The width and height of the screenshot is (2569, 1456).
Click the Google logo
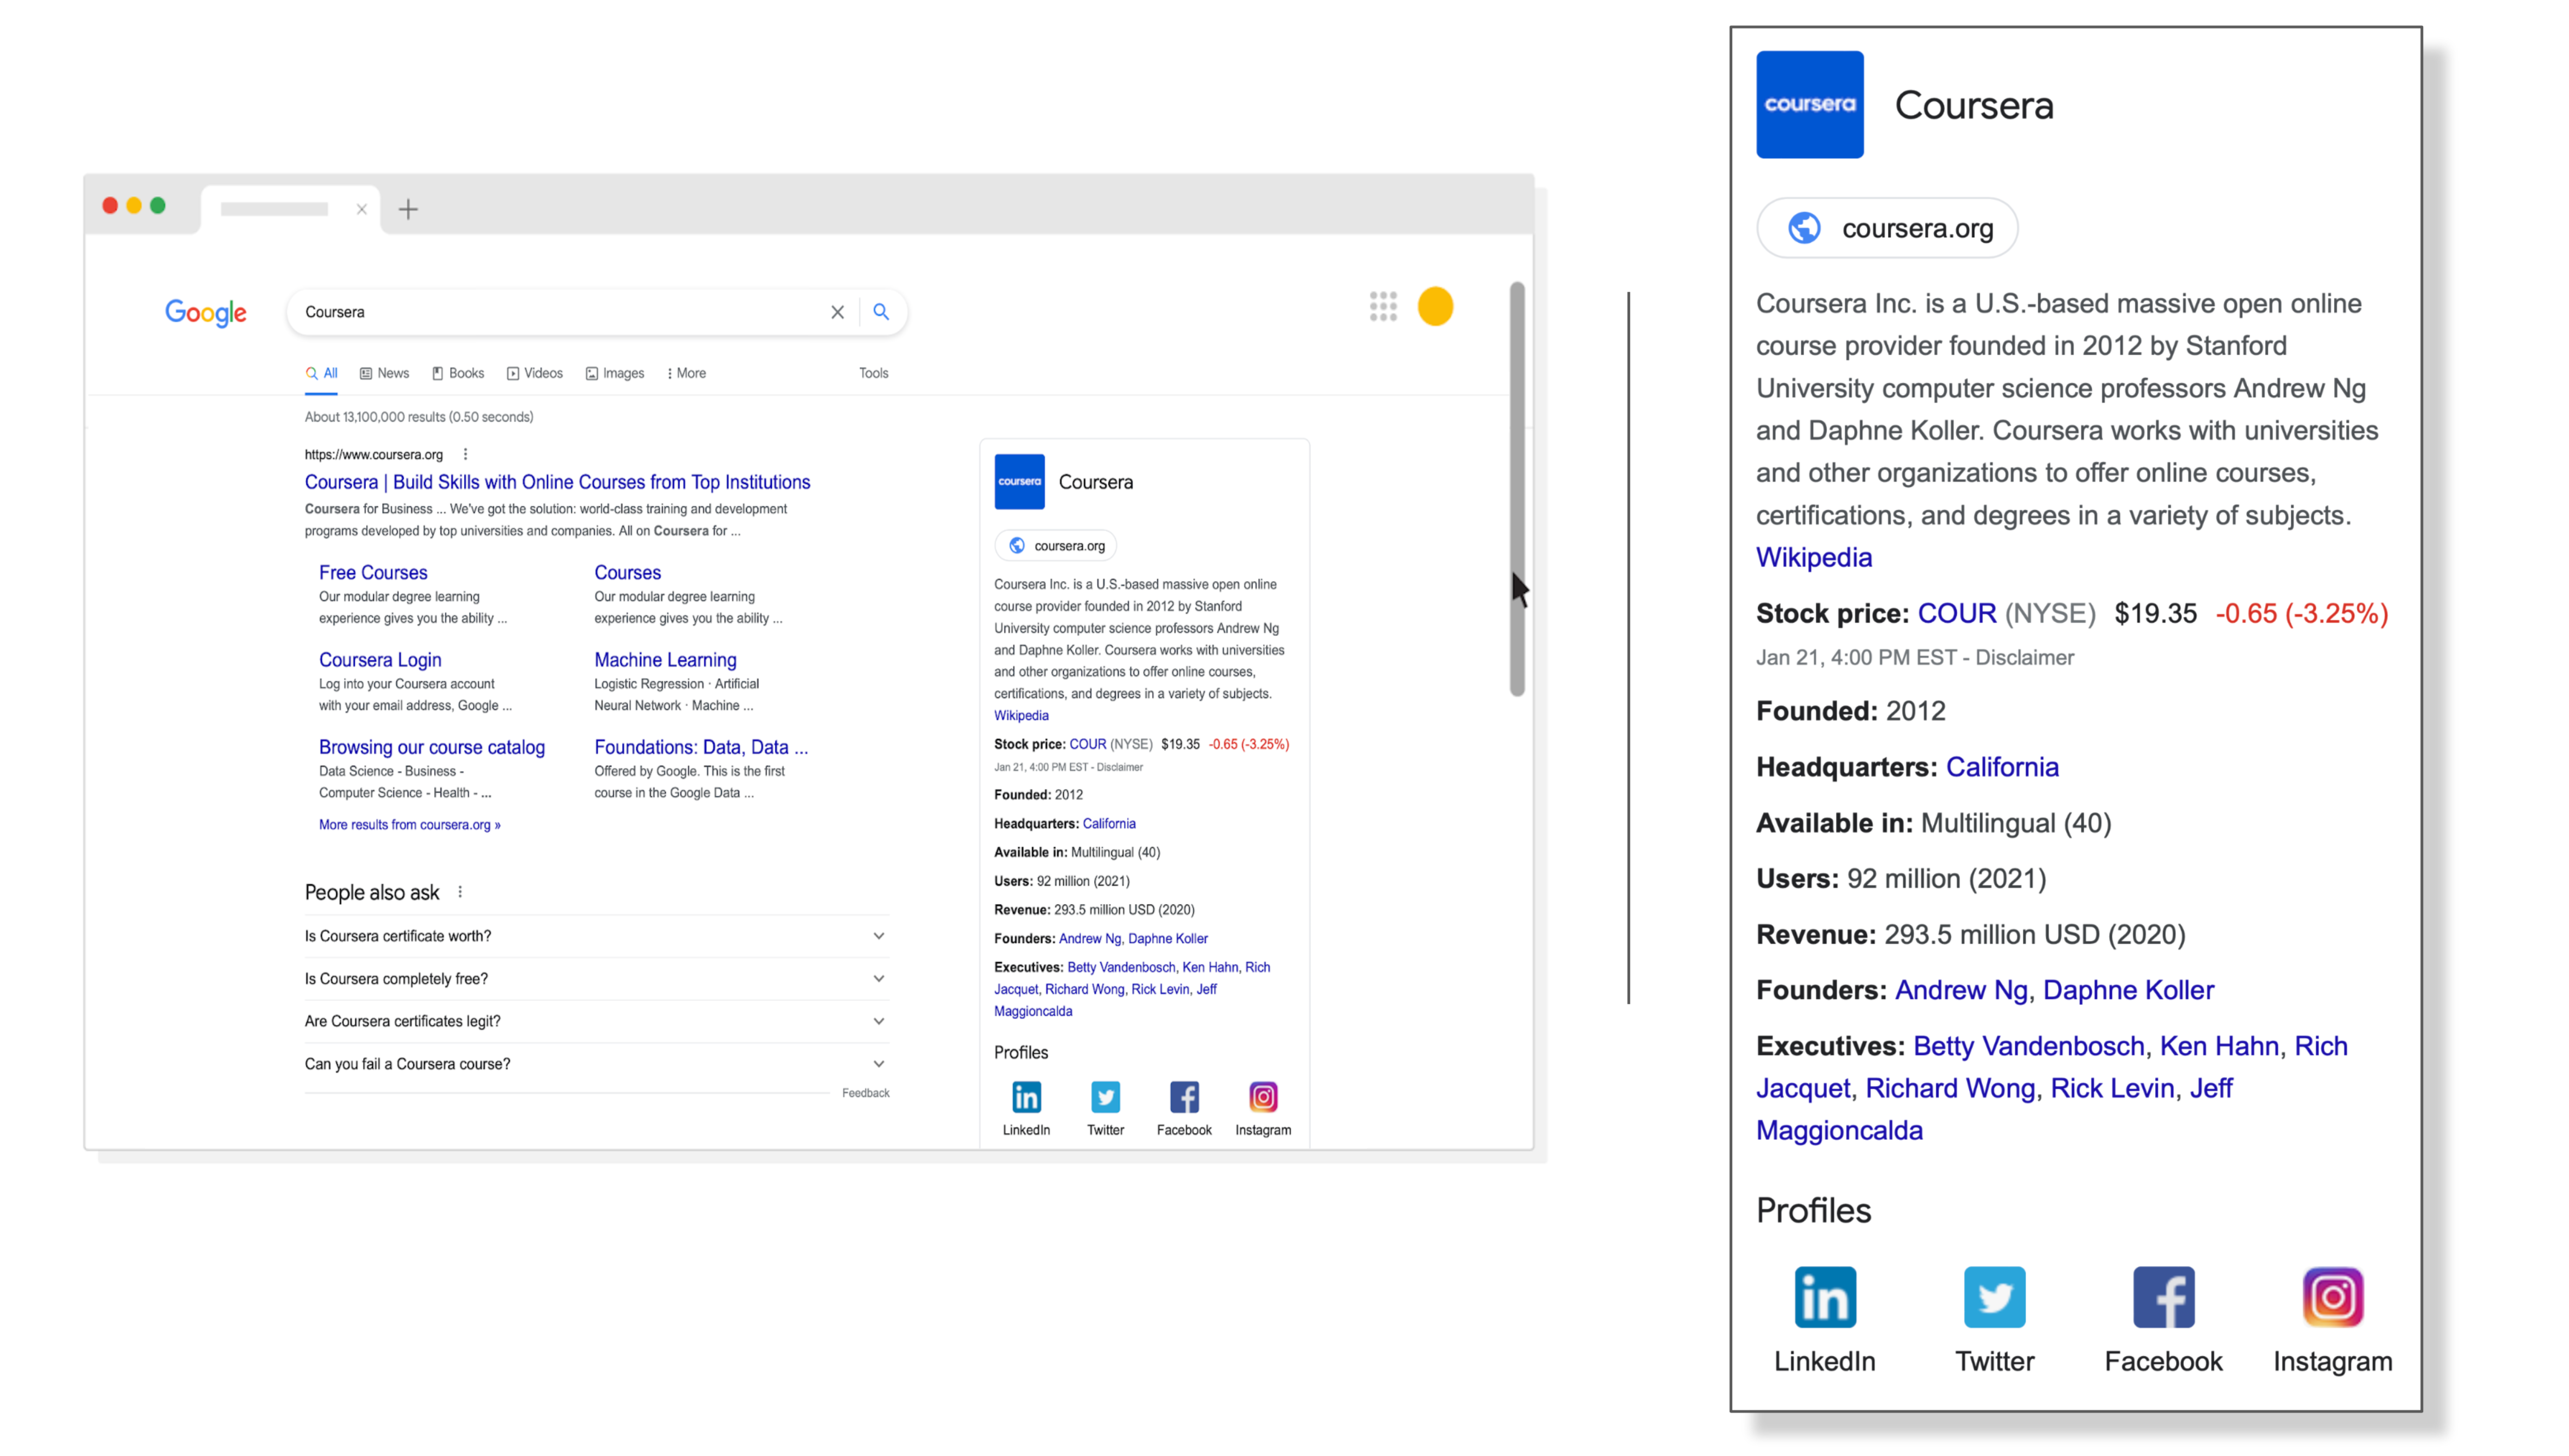206,313
